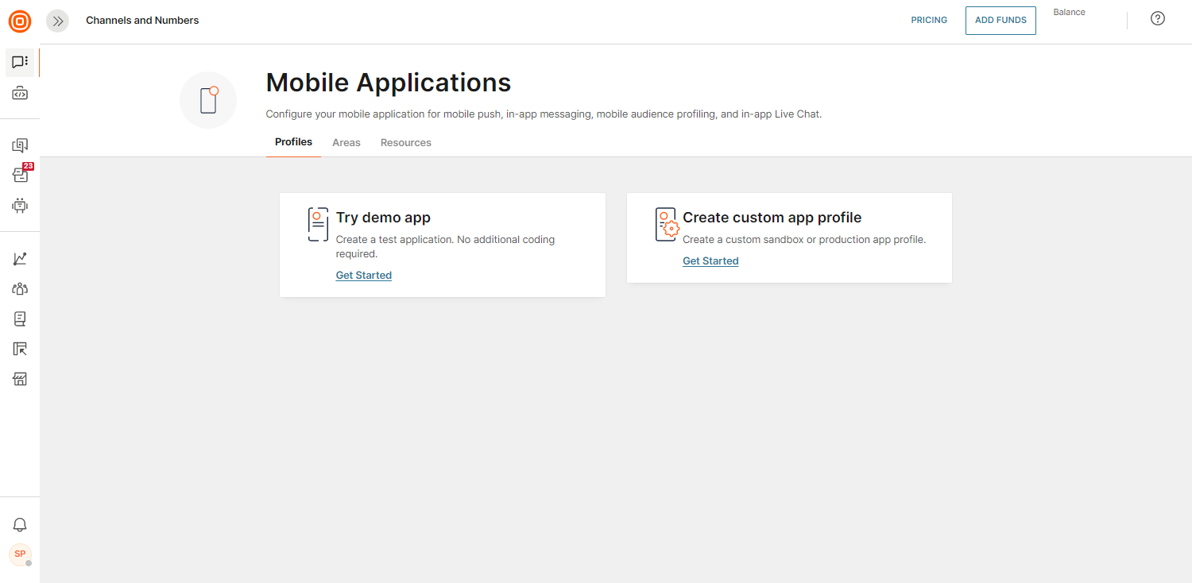Select the Profiles tab
The width and height of the screenshot is (1192, 583).
pyautogui.click(x=293, y=142)
